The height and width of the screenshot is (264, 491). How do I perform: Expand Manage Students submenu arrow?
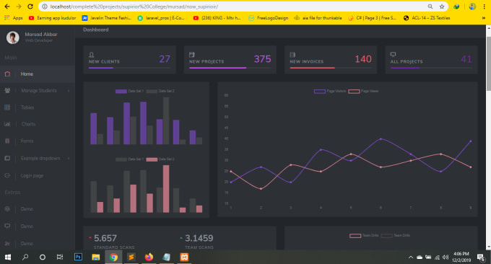pos(69,91)
